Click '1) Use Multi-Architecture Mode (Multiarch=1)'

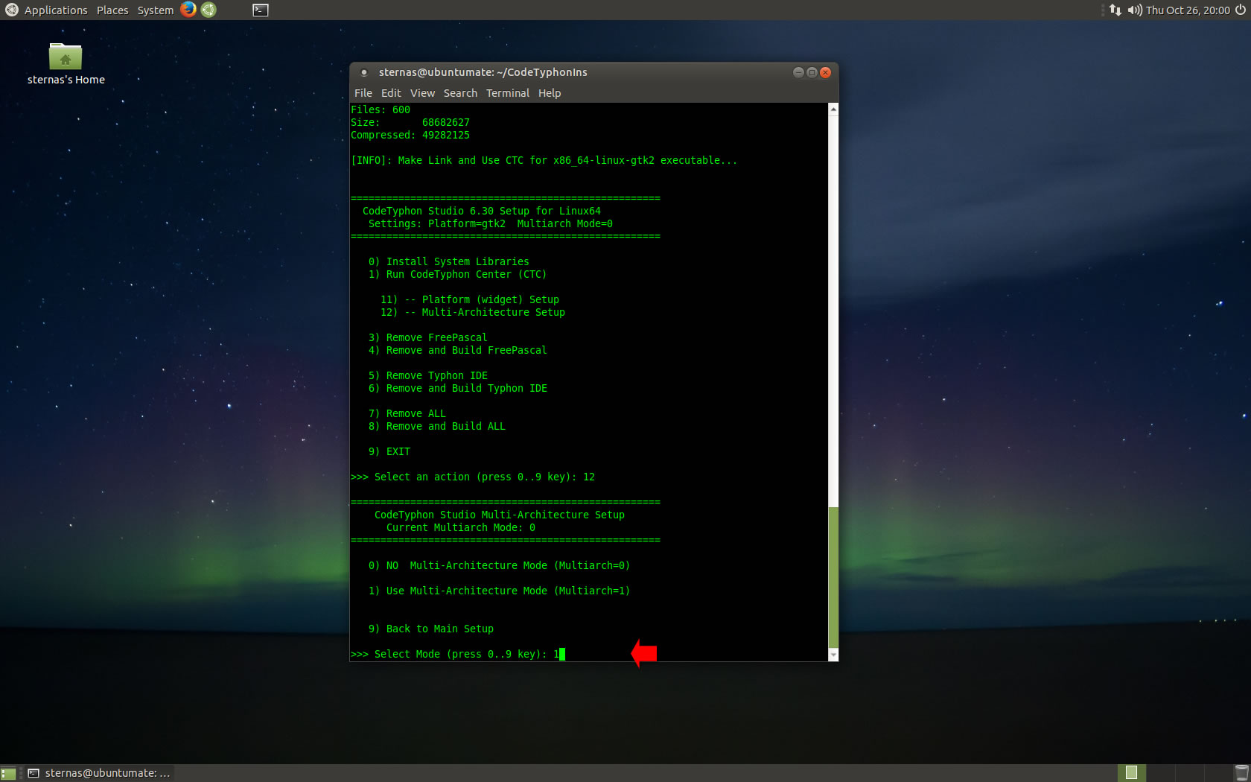click(499, 591)
